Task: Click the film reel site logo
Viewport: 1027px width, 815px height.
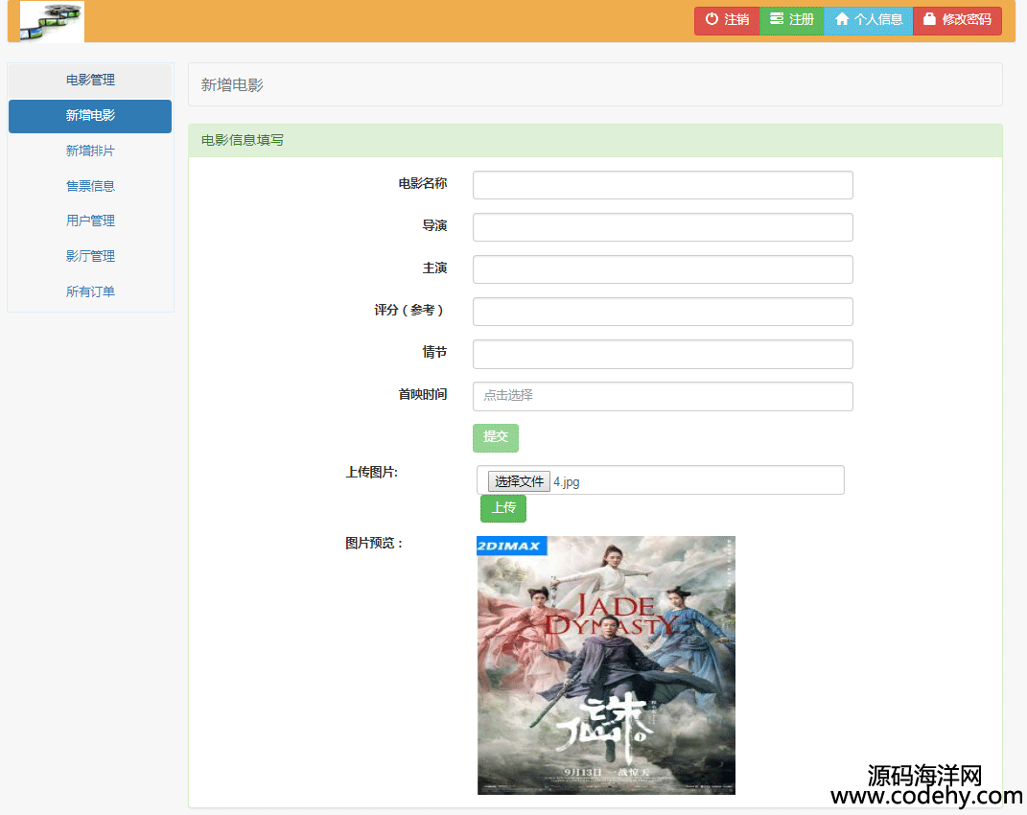Action: [x=52, y=22]
